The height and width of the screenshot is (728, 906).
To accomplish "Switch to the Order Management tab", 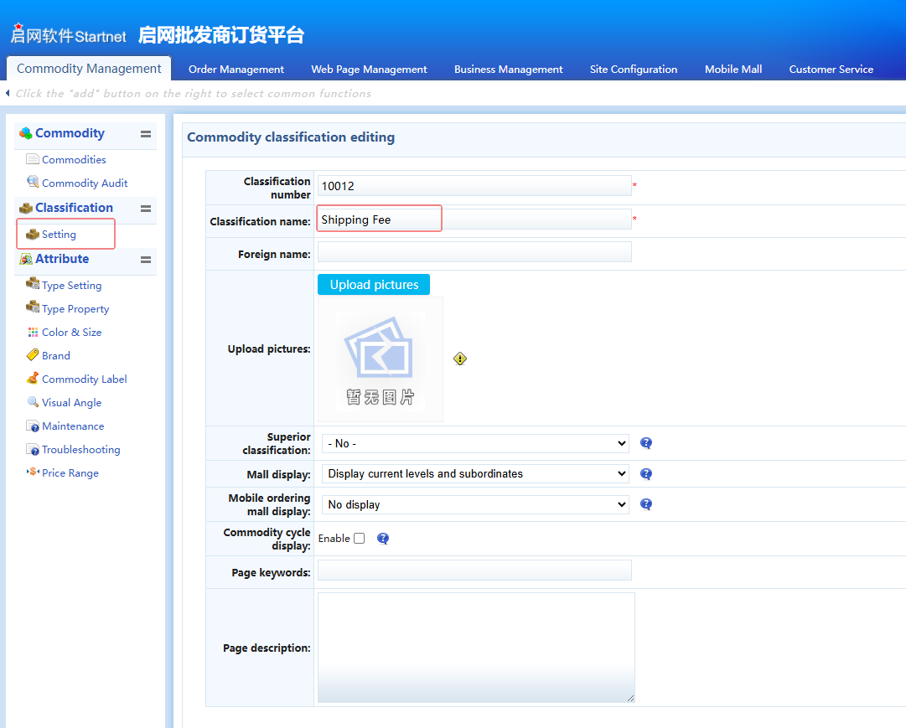I will [236, 70].
